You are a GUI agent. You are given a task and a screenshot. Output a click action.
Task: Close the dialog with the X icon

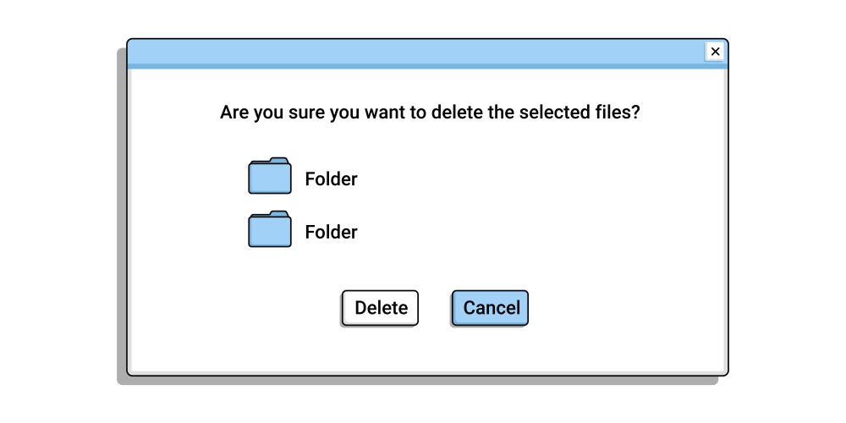pos(715,52)
